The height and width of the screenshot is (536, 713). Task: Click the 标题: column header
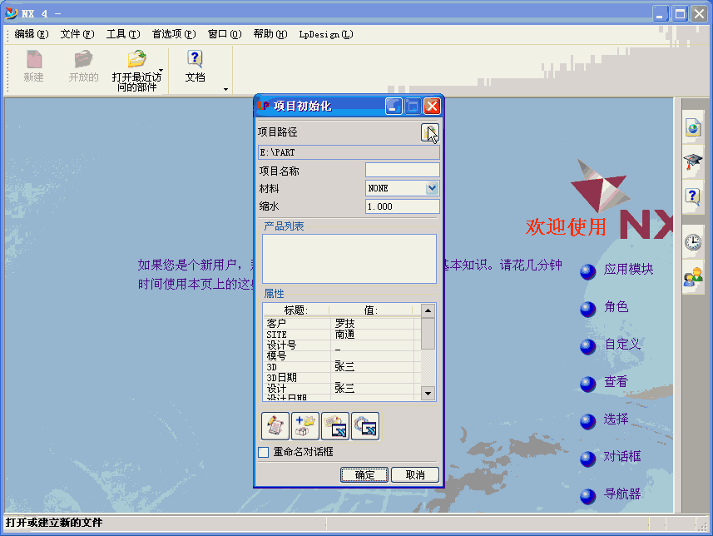(296, 310)
